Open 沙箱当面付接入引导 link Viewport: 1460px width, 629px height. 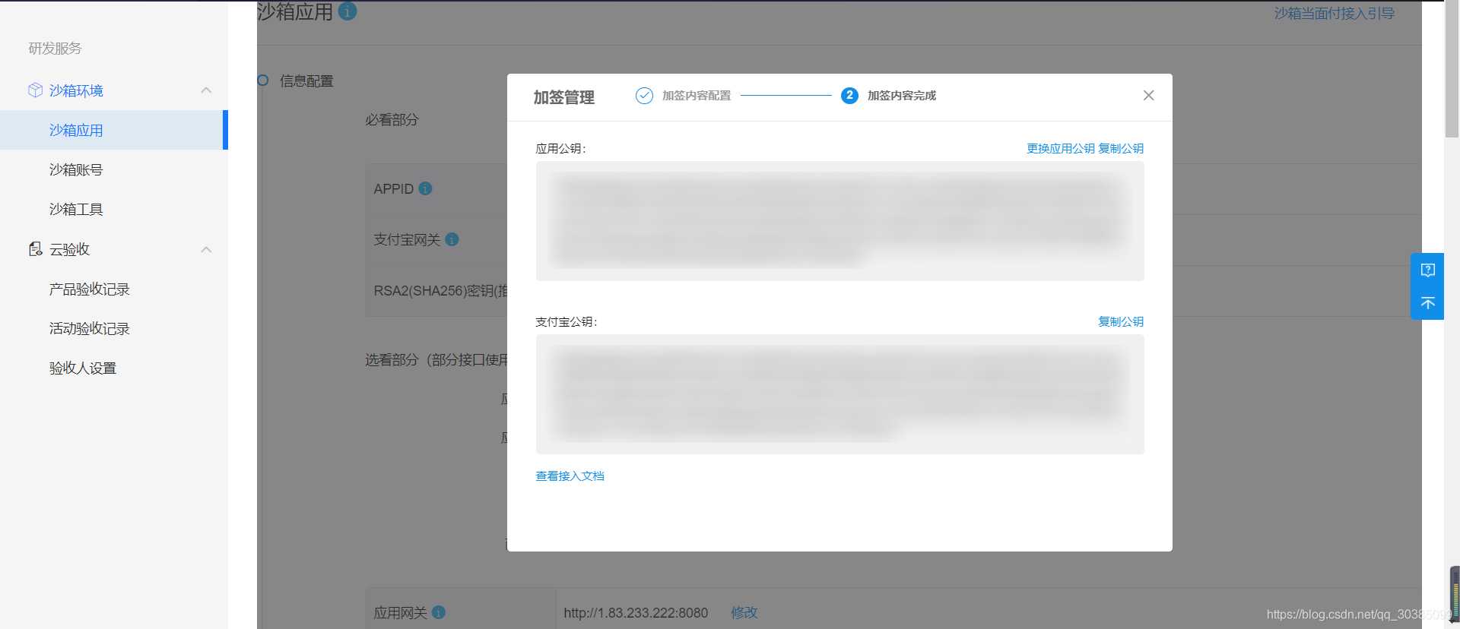tap(1335, 14)
